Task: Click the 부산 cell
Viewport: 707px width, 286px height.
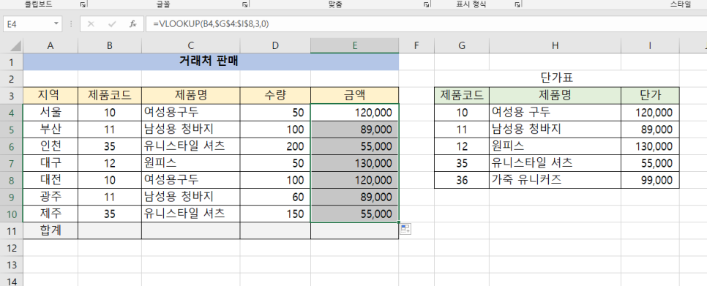Action: click(50, 129)
